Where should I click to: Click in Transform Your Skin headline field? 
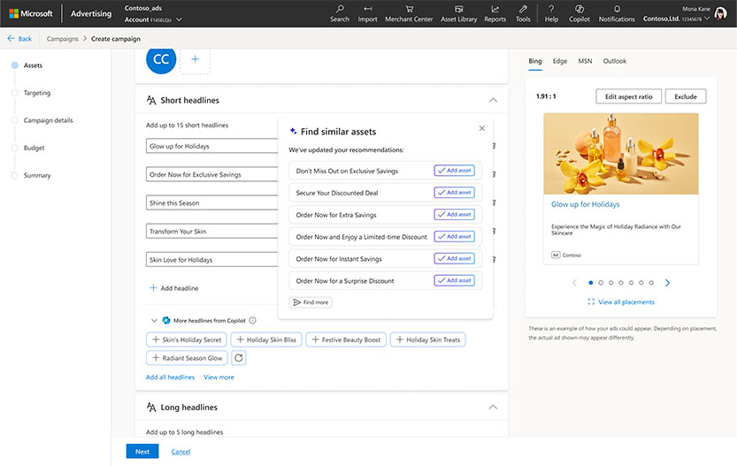coord(212,231)
